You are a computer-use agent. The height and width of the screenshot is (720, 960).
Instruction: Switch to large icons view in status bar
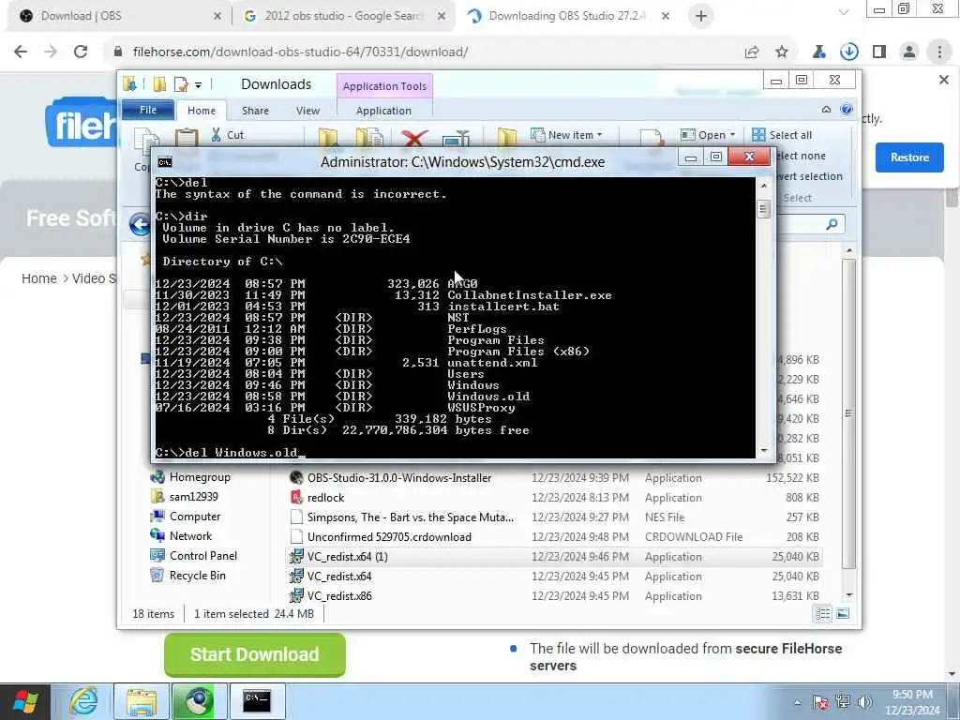(x=843, y=613)
